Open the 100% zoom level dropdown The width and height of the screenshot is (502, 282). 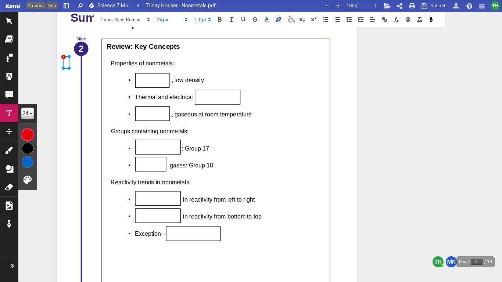pyautogui.click(x=362, y=6)
